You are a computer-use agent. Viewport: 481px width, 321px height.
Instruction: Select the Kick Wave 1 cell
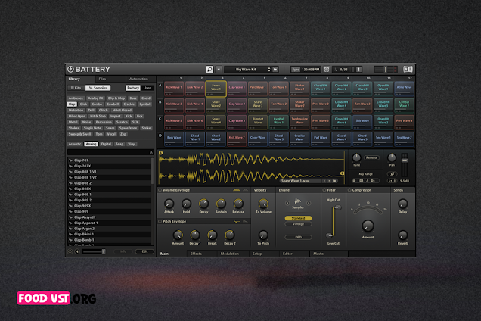click(x=174, y=89)
